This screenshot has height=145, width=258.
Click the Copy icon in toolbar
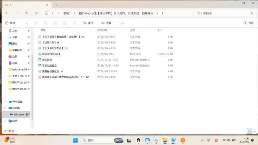[36, 23]
